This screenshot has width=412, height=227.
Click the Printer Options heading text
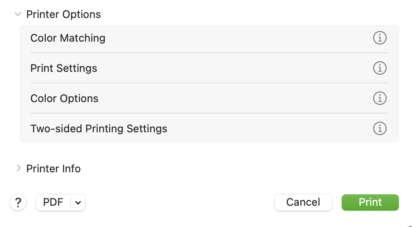[x=63, y=14]
